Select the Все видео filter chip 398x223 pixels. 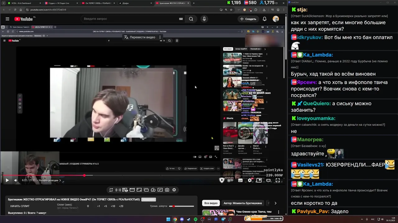[211, 203]
